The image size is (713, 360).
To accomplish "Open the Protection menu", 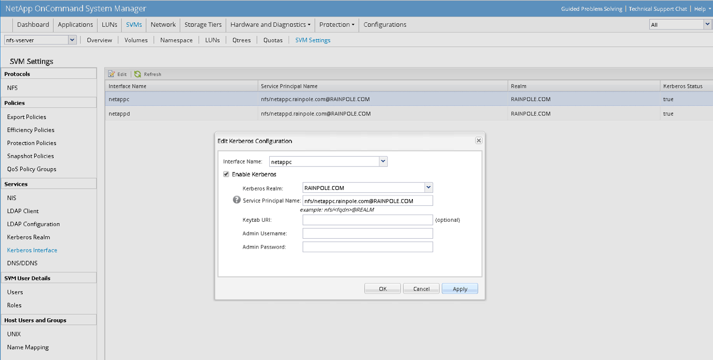I will 337,24.
